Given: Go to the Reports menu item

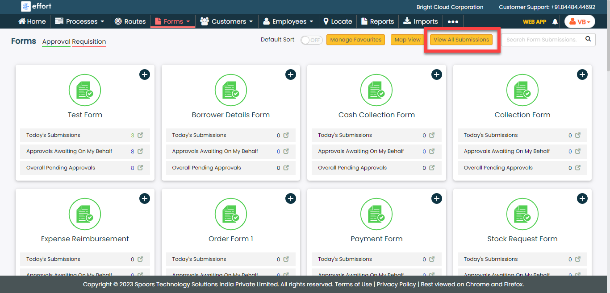Looking at the screenshot, I should tap(377, 21).
